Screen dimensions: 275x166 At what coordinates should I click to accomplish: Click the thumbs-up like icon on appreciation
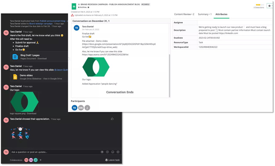112,119
